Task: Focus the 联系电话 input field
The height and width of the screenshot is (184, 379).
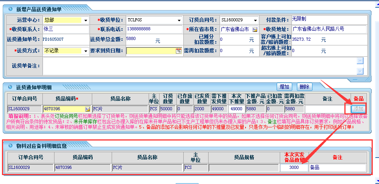Action: (x=154, y=30)
